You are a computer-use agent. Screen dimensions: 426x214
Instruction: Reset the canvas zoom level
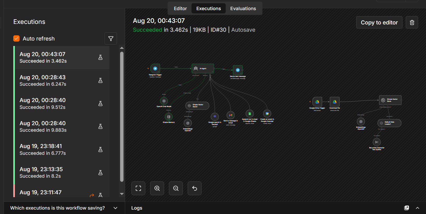(x=195, y=188)
